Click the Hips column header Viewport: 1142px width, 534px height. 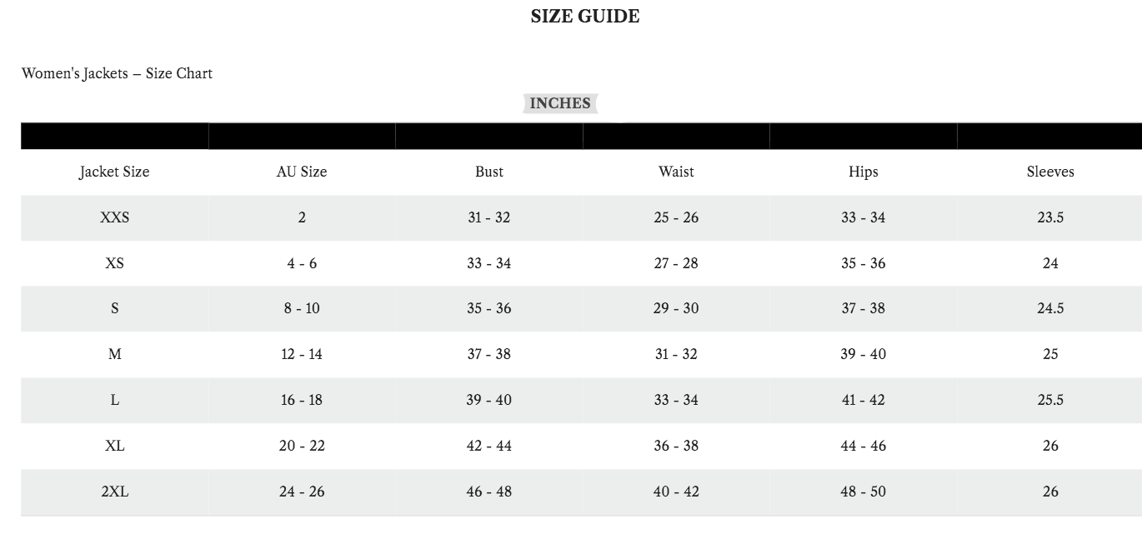point(863,172)
